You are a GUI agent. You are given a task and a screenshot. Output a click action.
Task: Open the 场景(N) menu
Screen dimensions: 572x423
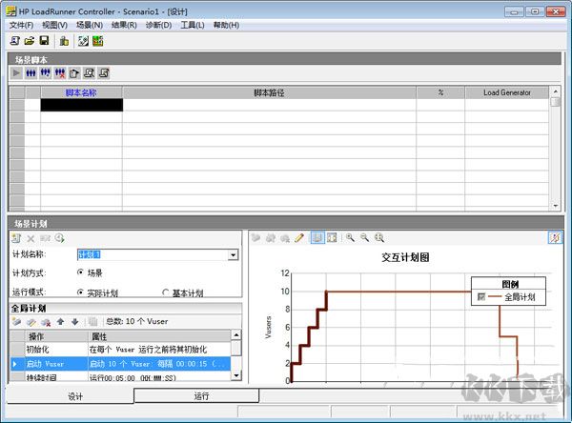point(90,25)
